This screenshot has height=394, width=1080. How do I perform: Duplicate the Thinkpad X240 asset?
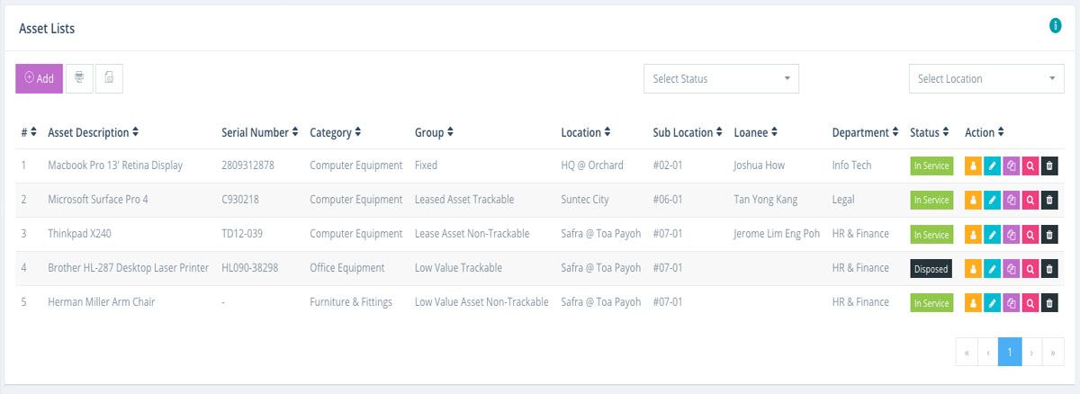click(x=1012, y=234)
